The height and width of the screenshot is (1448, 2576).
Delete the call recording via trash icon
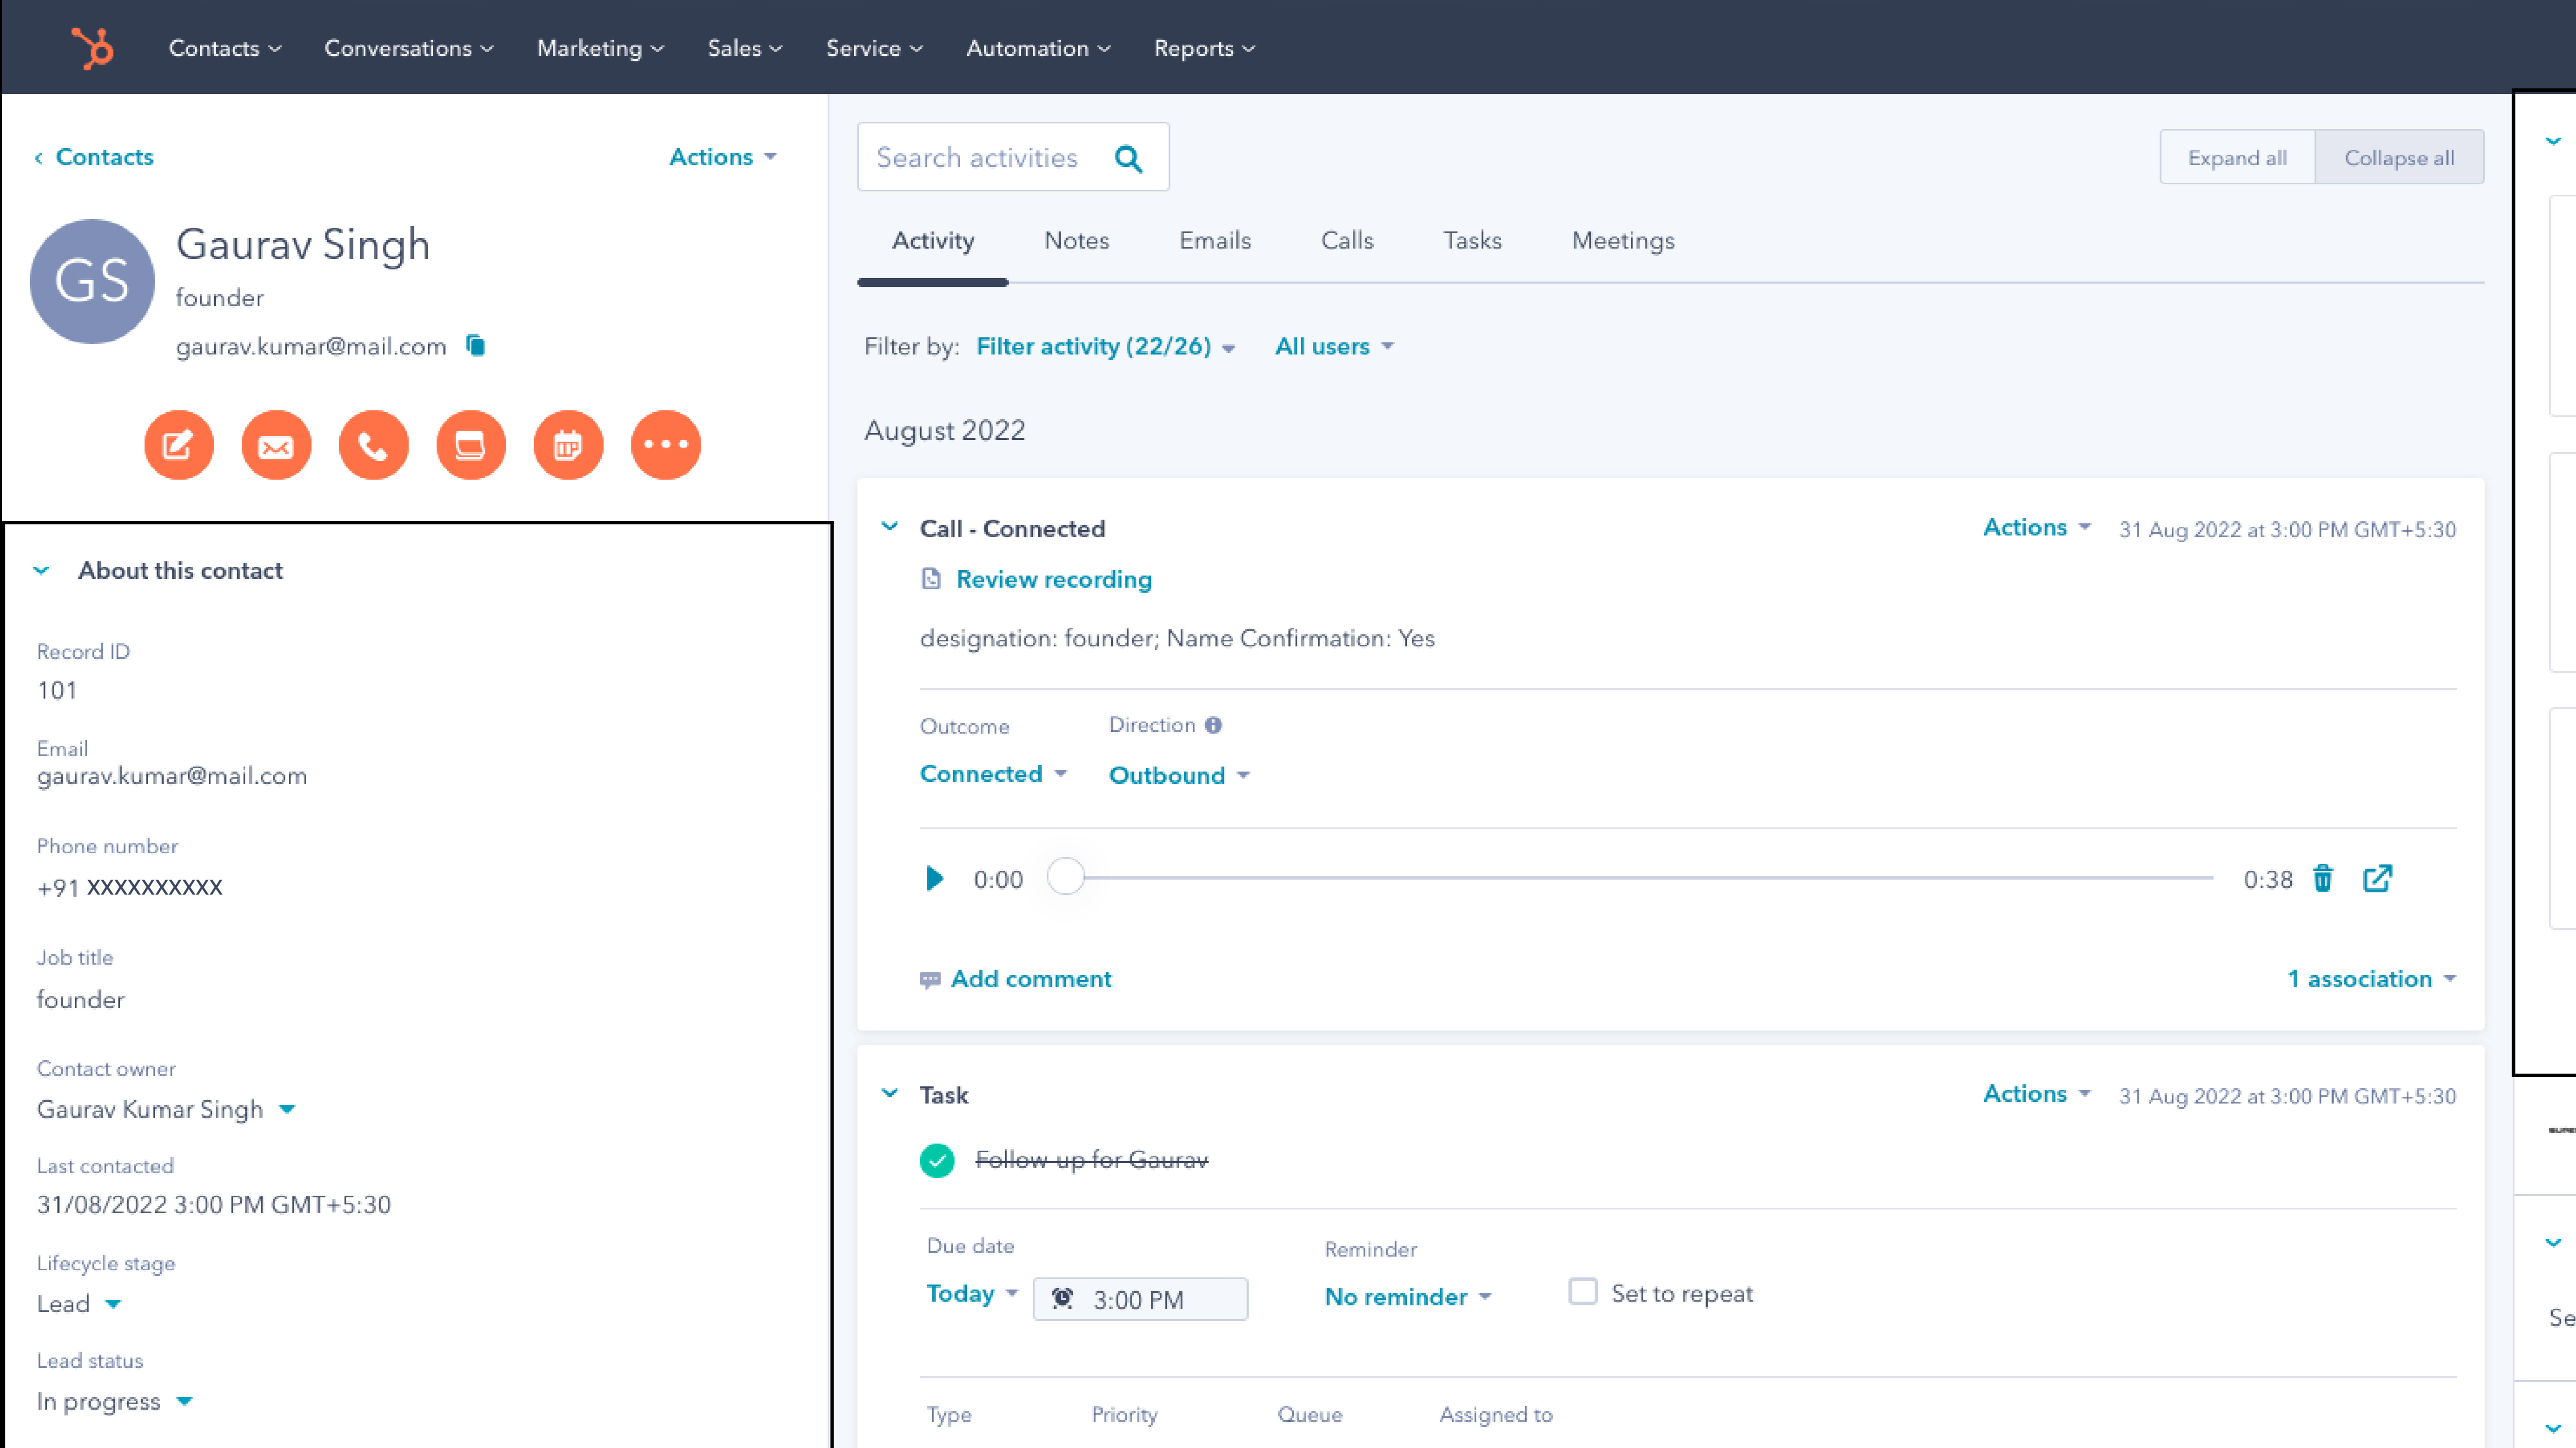point(2323,878)
